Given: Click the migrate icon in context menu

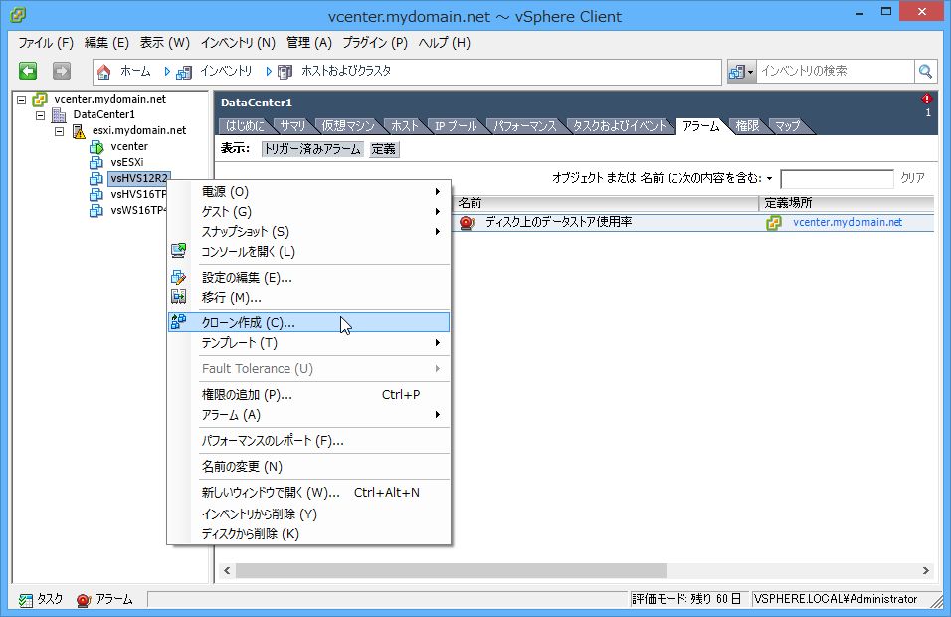Looking at the screenshot, I should [x=178, y=297].
